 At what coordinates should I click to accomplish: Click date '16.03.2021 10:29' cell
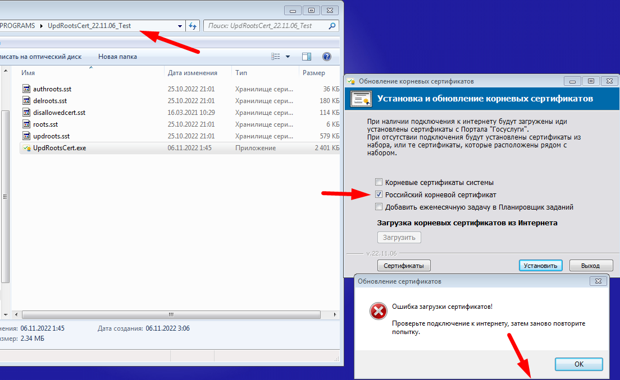click(x=192, y=113)
